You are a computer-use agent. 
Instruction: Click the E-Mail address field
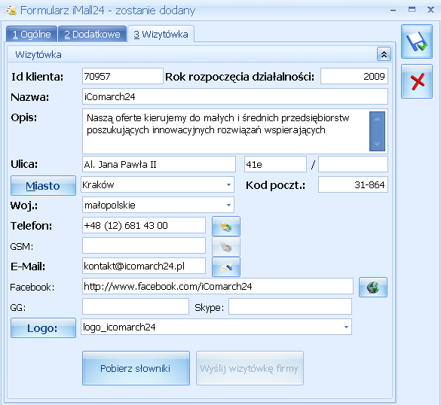[144, 266]
